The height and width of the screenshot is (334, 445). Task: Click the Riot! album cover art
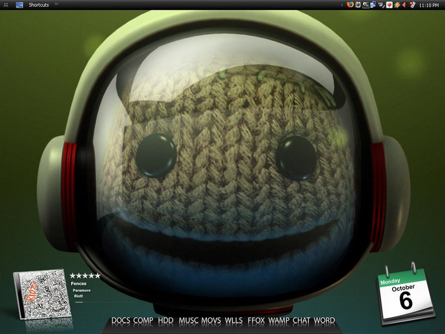(43, 294)
